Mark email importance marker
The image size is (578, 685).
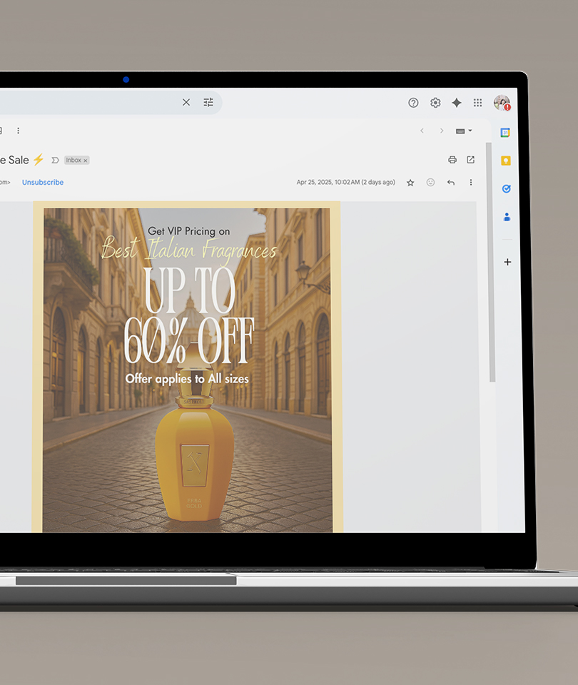point(55,161)
